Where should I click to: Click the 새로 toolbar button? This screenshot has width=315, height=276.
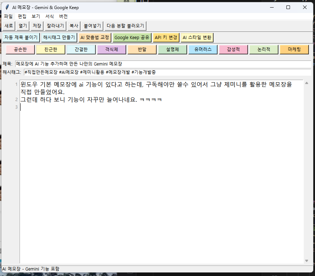pos(9,26)
